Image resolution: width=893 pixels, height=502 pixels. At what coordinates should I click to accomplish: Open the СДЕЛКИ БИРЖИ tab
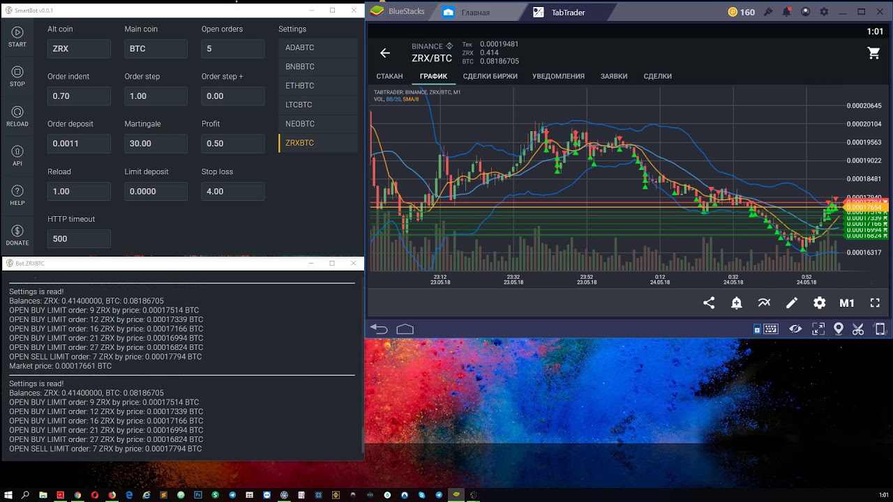coord(490,76)
